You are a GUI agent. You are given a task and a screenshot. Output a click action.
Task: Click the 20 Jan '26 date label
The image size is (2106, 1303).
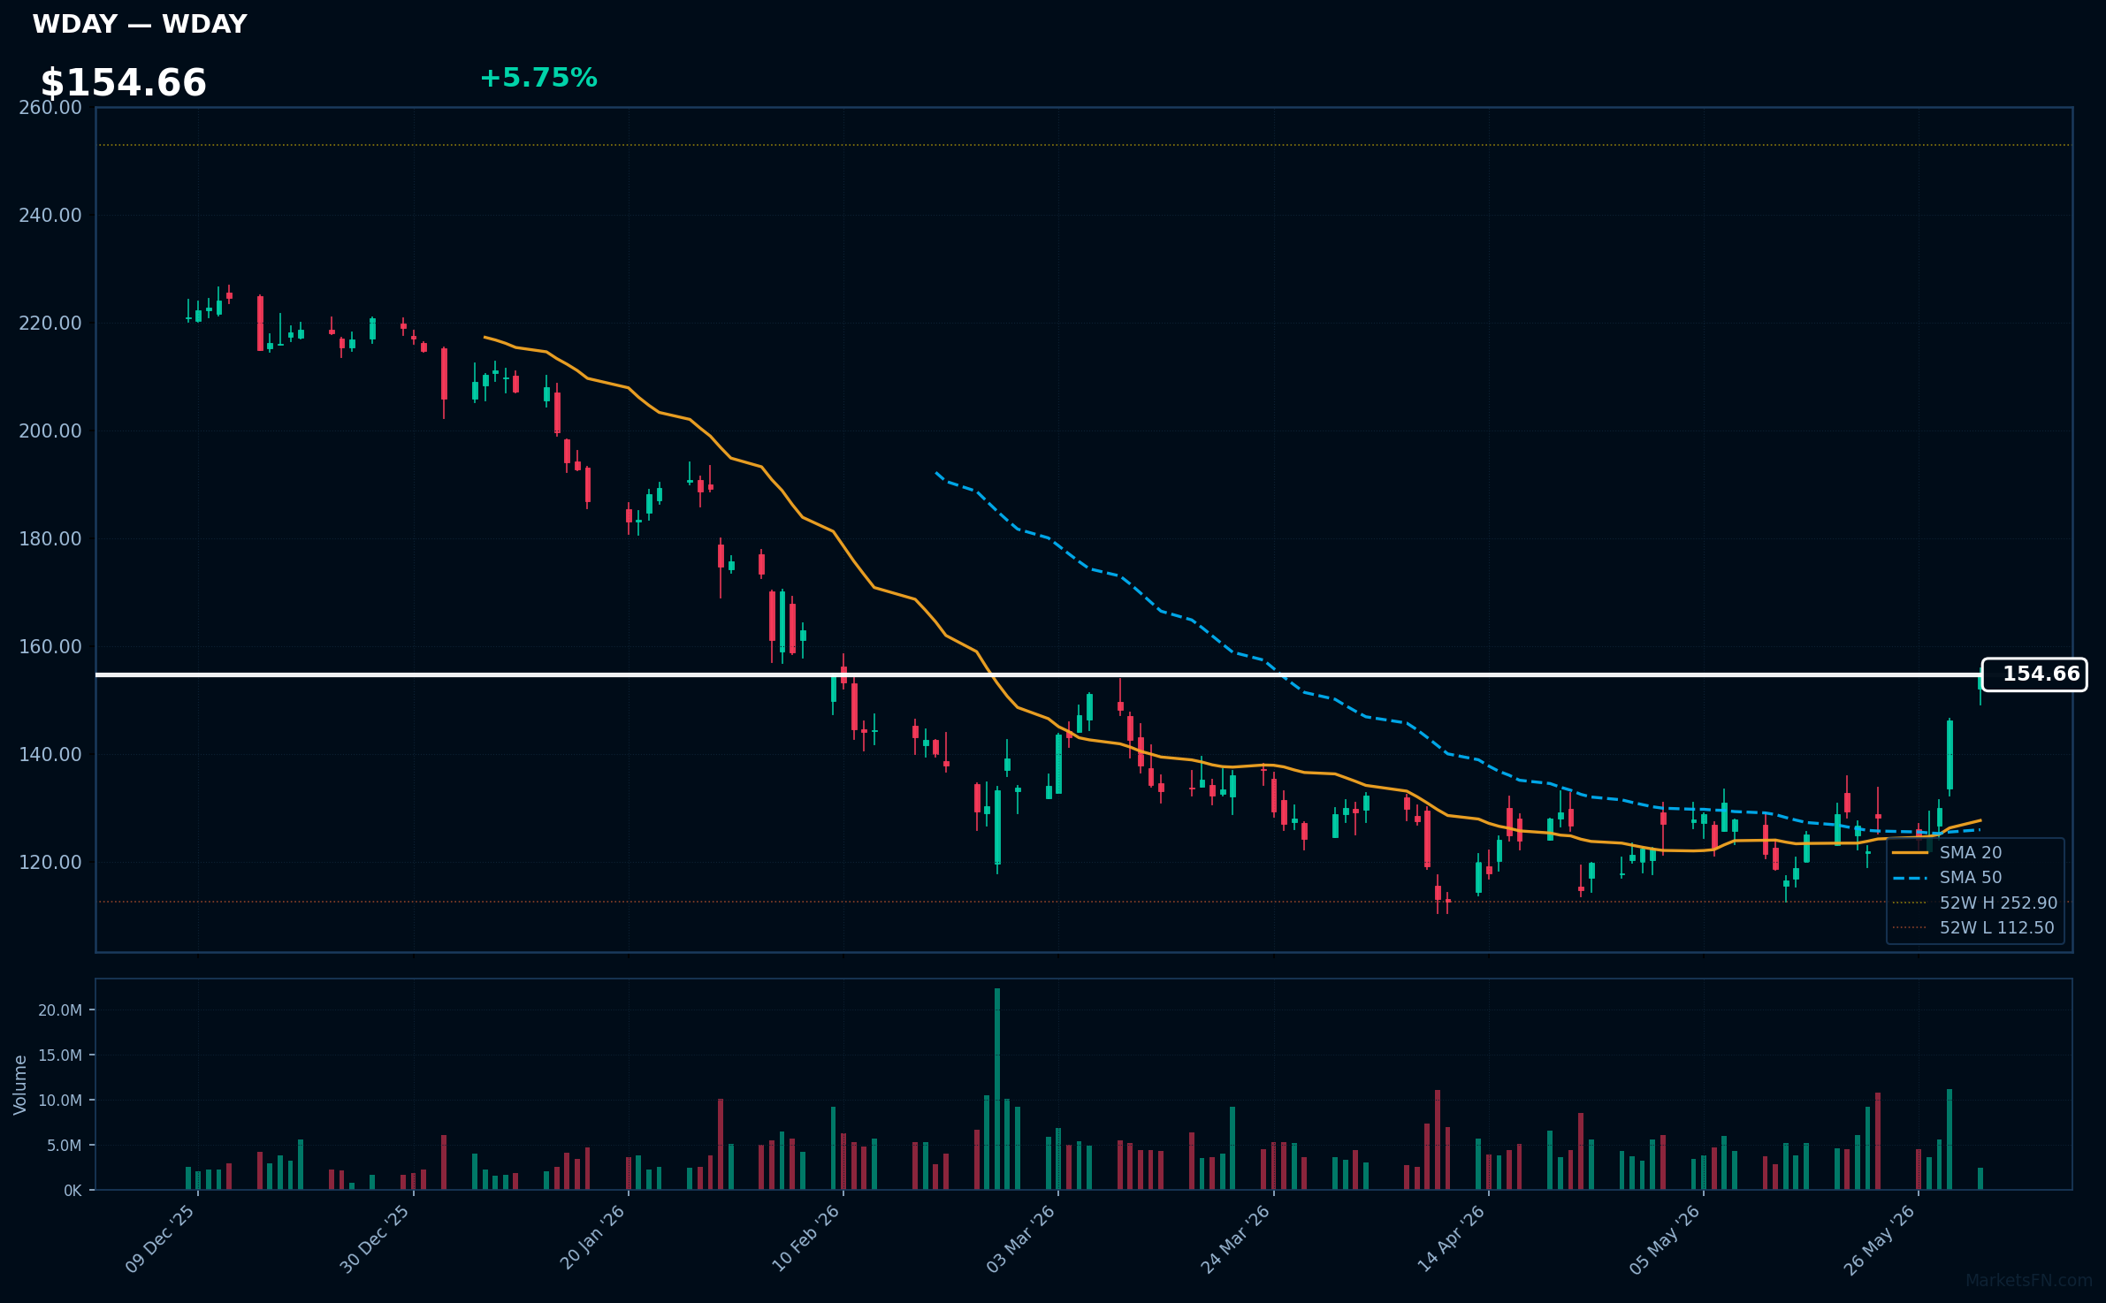click(x=592, y=1239)
